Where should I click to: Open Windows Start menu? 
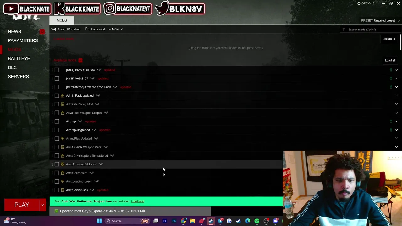click(x=99, y=221)
